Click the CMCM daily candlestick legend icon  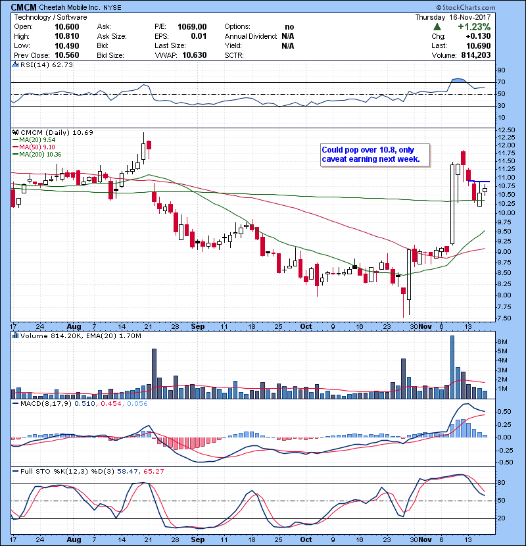[x=15, y=133]
